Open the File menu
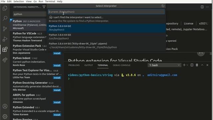This screenshot has height=120, width=213. click(x=3, y=1)
